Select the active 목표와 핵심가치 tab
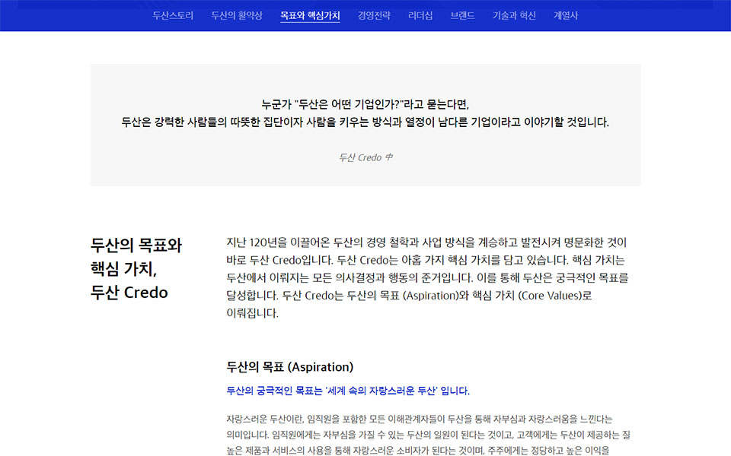 (x=310, y=15)
